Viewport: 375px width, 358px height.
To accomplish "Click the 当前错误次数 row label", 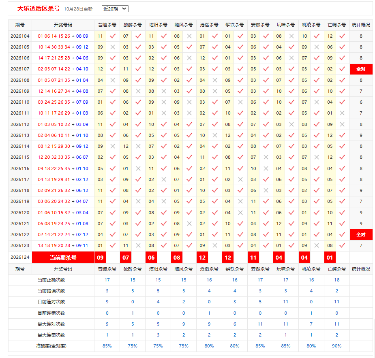I will pyautogui.click(x=51, y=291).
